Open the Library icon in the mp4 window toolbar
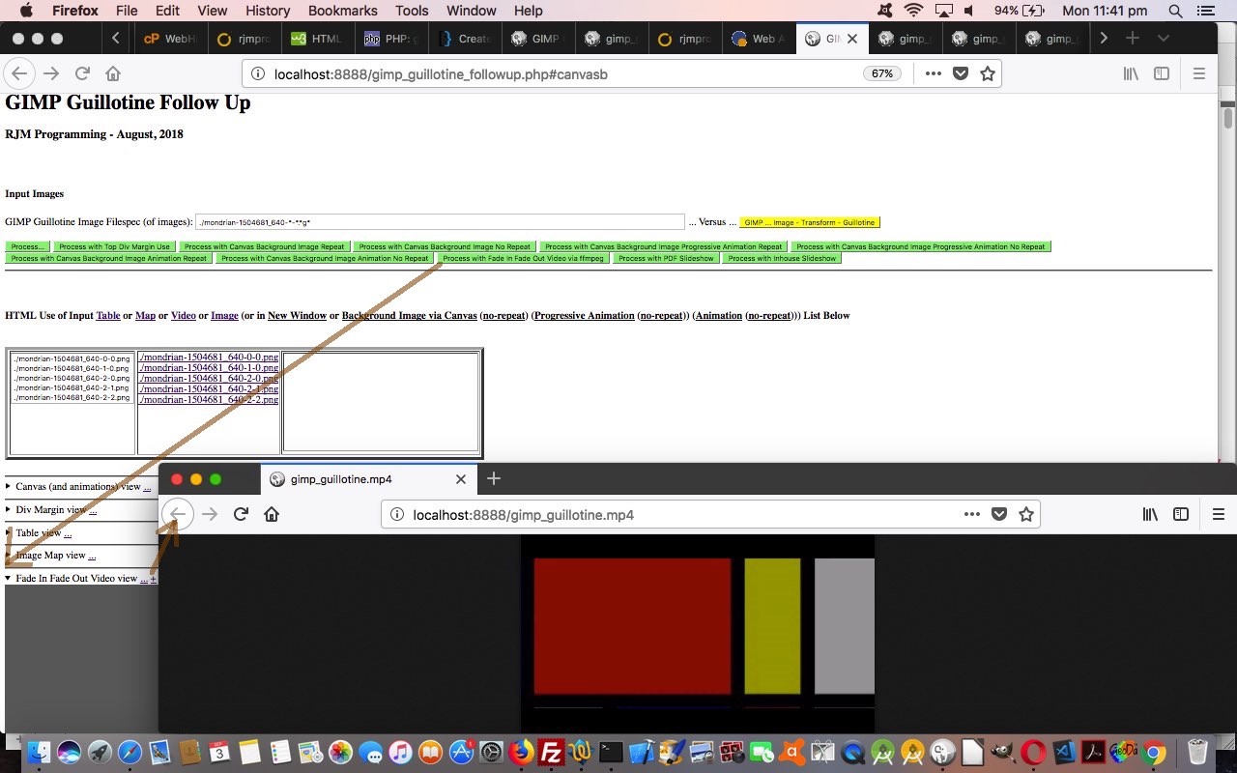 point(1150,514)
